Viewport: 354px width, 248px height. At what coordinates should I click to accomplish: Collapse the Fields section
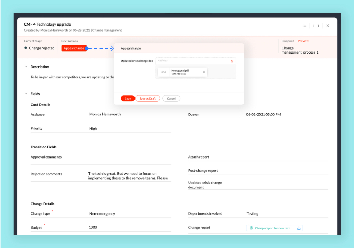tap(26, 94)
